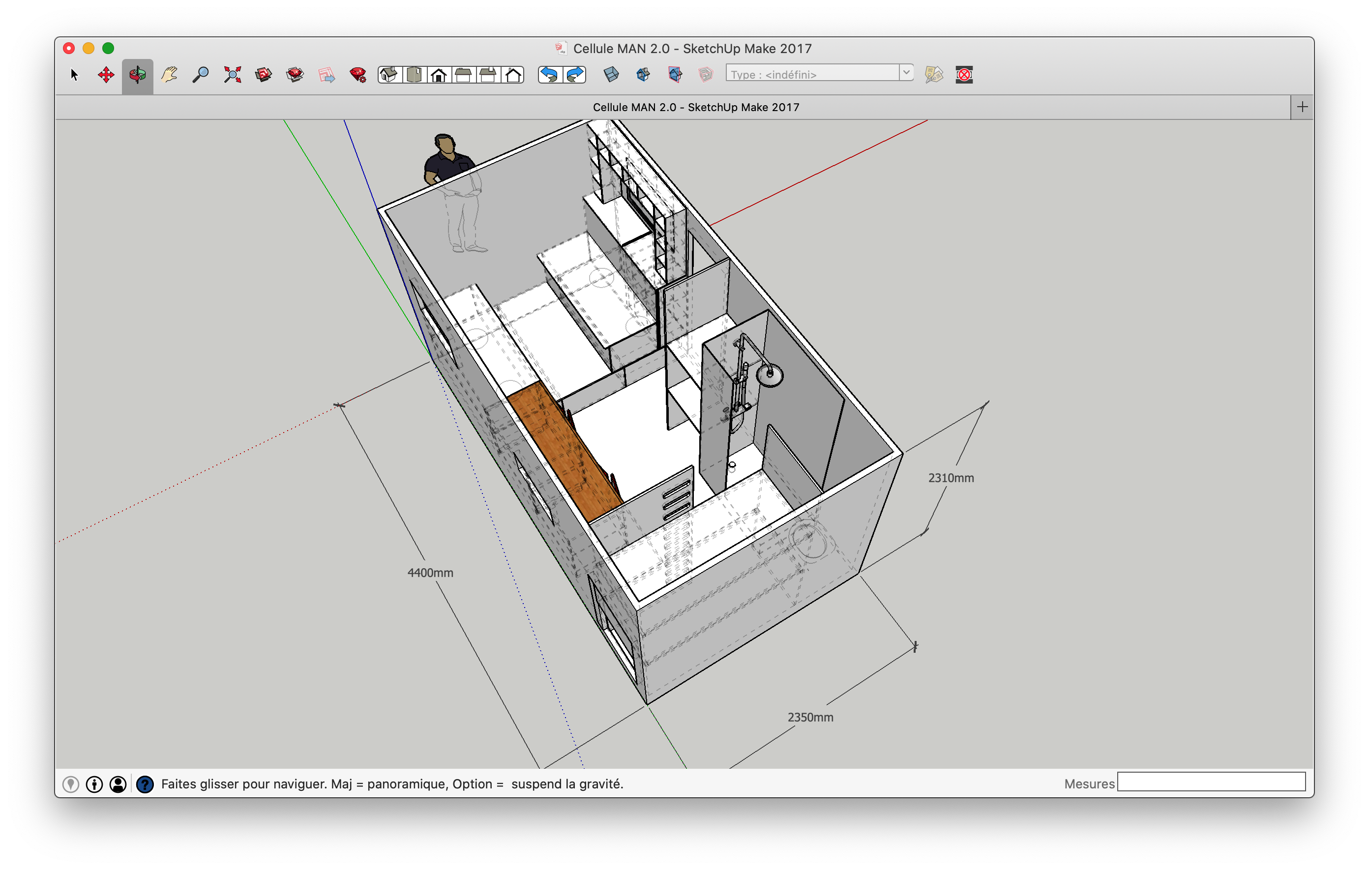Viewport: 1369px width, 870px height.
Task: Open the Instructor help question icon
Action: [145, 784]
